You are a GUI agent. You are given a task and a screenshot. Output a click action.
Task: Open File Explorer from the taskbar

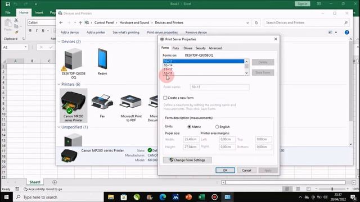(x=111, y=197)
